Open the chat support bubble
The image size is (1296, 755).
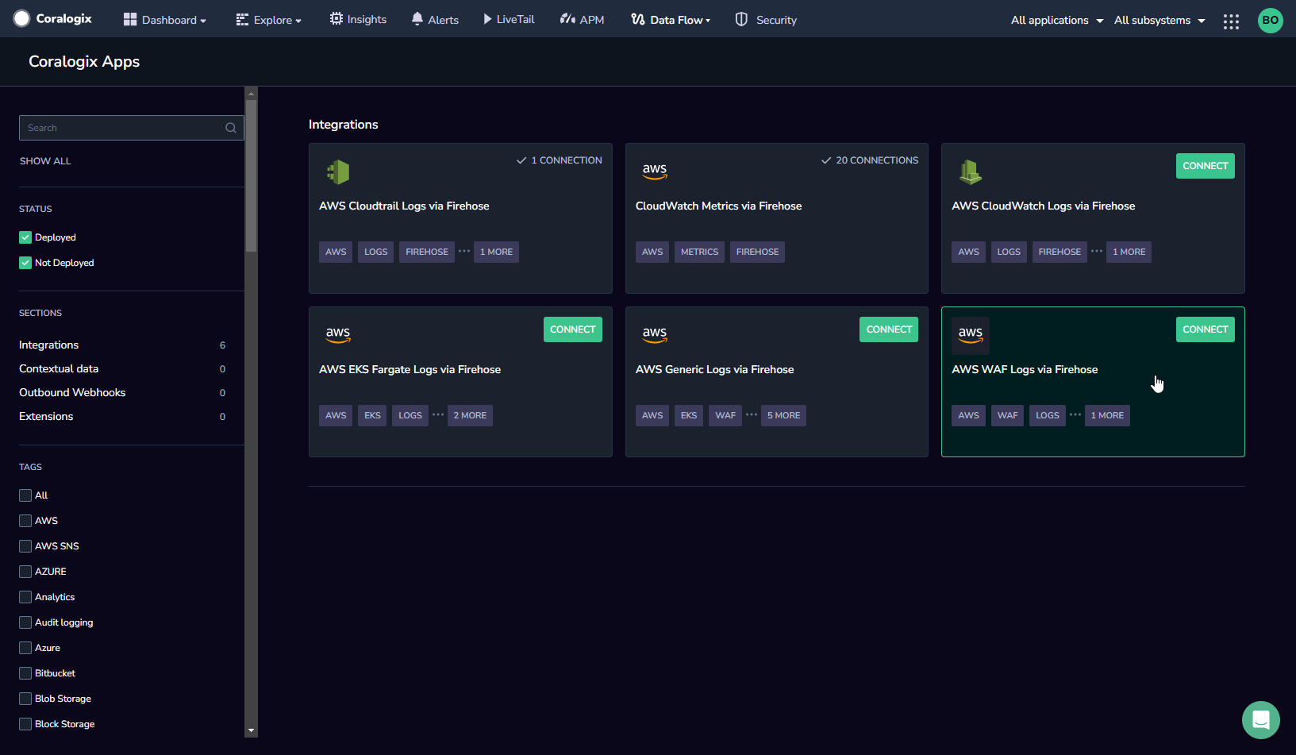[x=1261, y=720]
